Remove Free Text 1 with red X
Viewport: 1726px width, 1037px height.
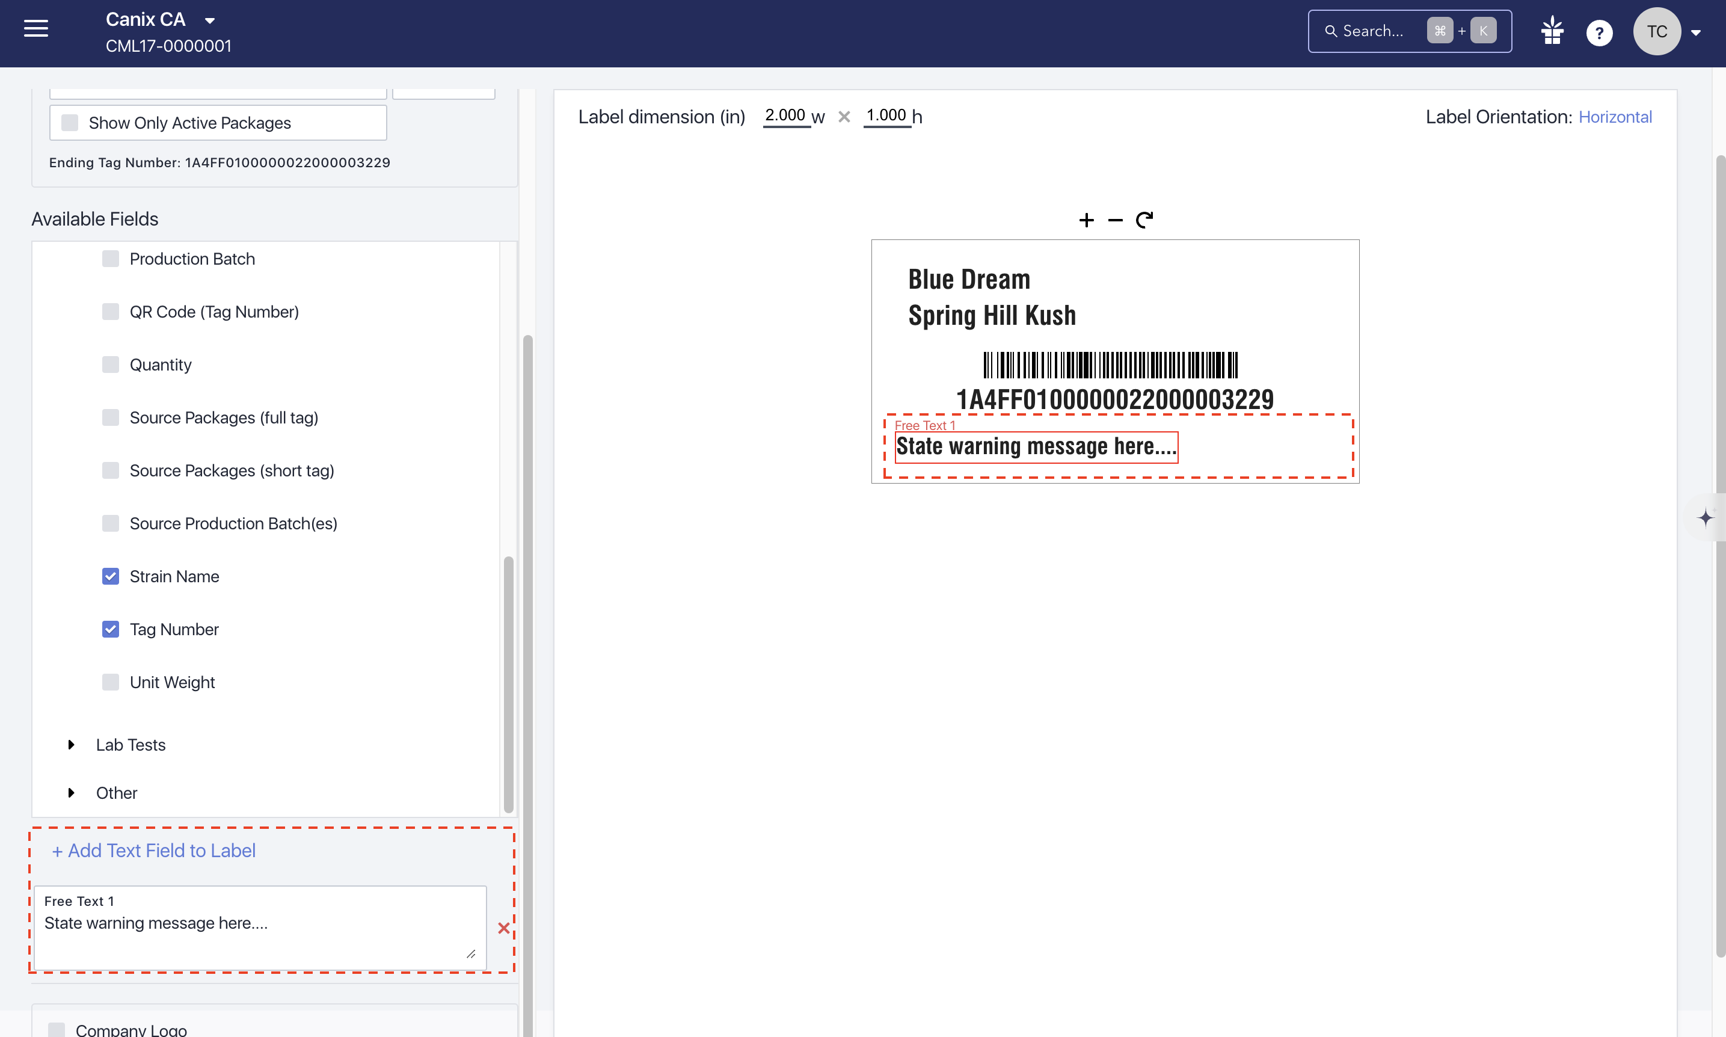(503, 929)
